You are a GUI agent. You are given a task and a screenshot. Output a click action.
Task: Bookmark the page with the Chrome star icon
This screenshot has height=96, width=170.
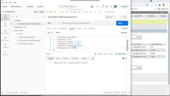pos(147,5)
